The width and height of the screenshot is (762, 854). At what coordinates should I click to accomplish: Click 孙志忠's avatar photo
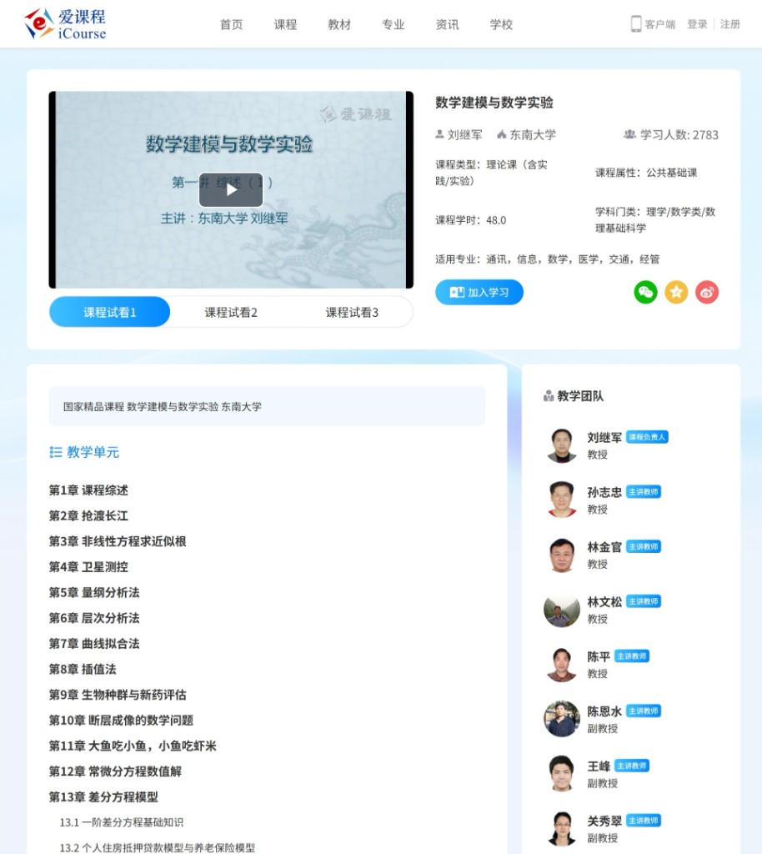coord(562,500)
